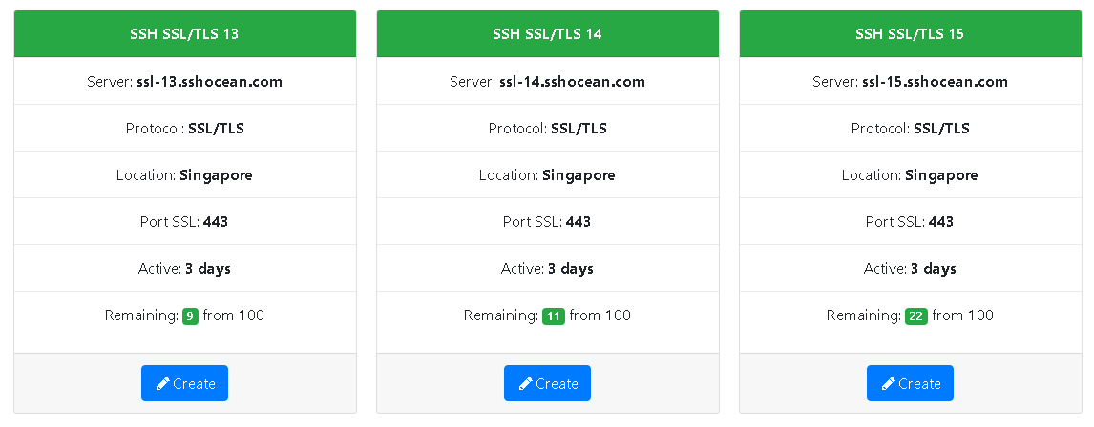Image resolution: width=1094 pixels, height=427 pixels.
Task: Click Port SSL 443 in SSL/TLS 13 card
Action: pos(185,221)
